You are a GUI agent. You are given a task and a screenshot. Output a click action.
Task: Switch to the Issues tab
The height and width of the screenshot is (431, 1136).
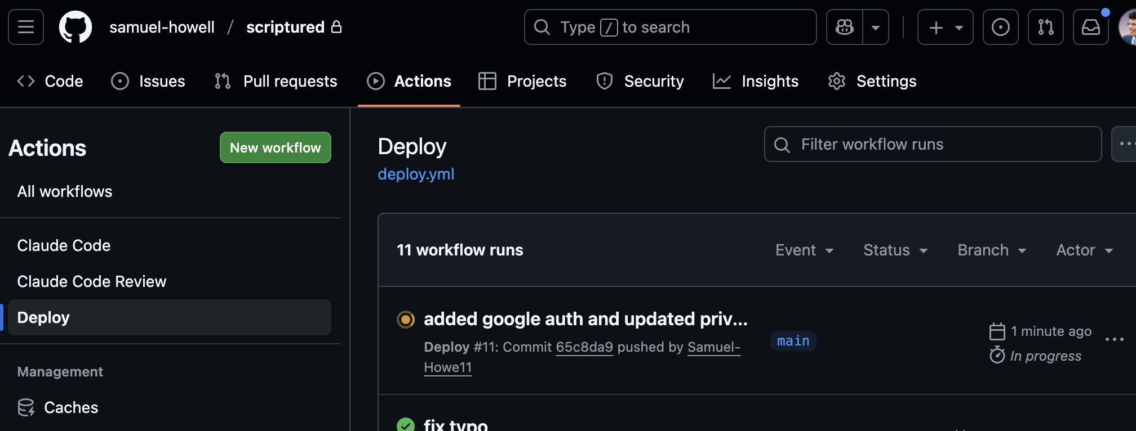(x=148, y=81)
